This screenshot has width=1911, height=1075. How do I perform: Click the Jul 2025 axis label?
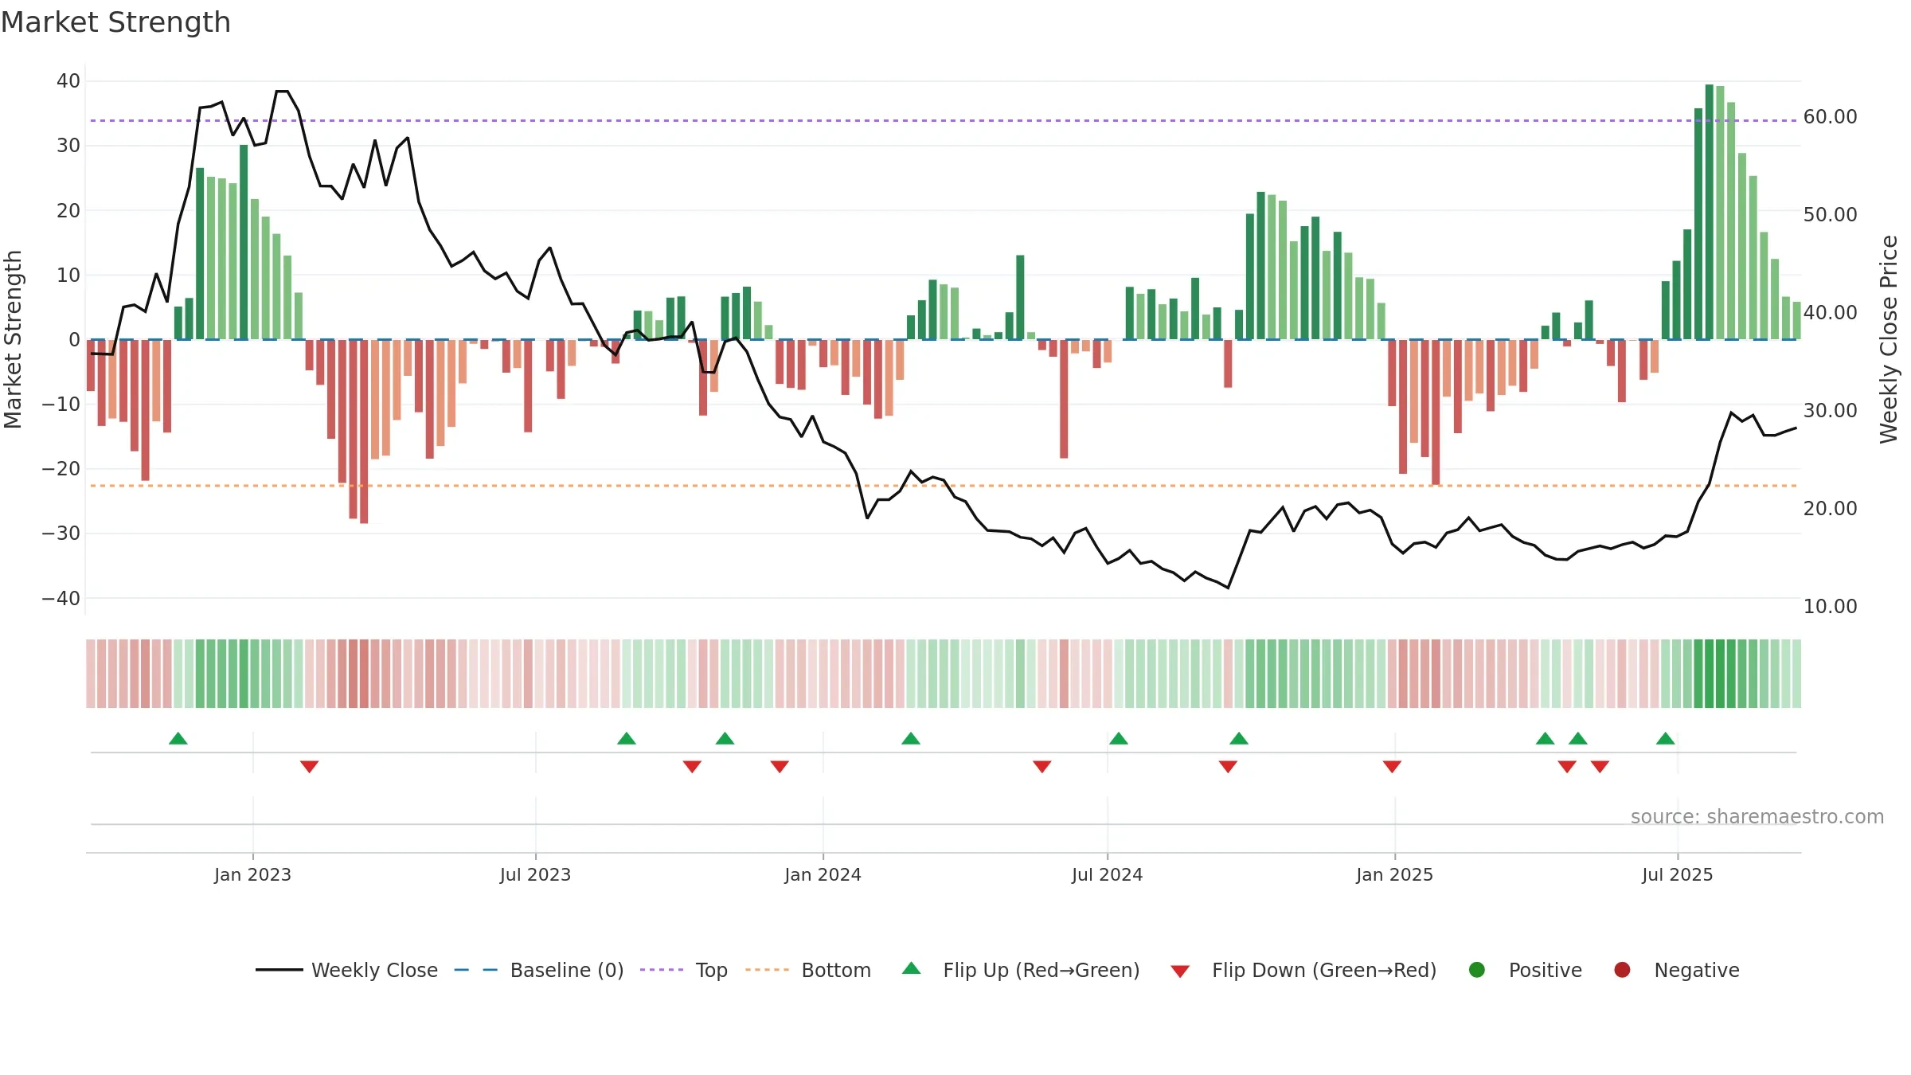1677,874
